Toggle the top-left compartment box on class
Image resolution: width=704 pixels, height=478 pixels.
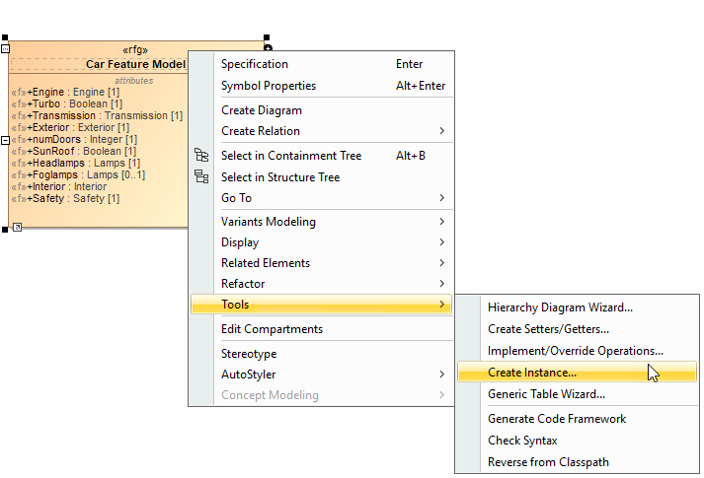pyautogui.click(x=5, y=48)
